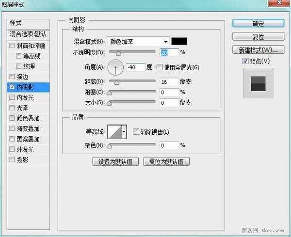Click the 距离 field showing 16
291x237 pixels.
click(x=169, y=82)
